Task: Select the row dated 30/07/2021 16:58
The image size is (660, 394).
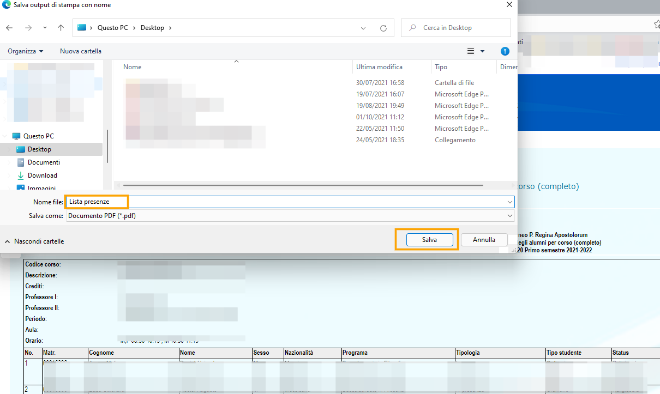Action: point(315,83)
